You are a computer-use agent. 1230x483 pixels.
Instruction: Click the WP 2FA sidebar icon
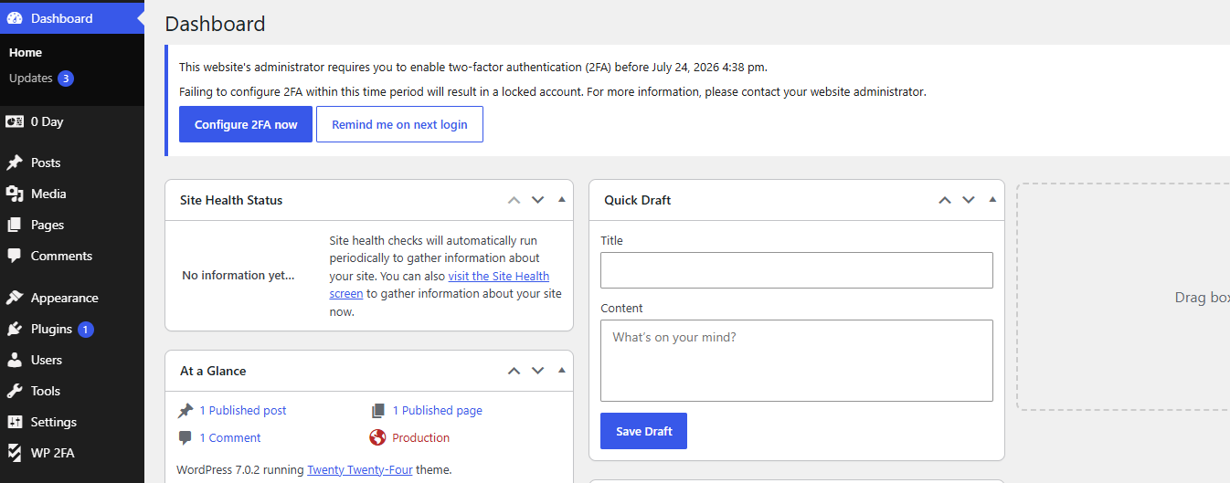click(x=15, y=453)
